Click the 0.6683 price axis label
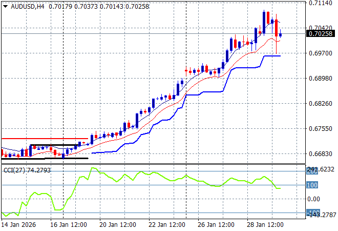Viewport: 338px width, 231px height. coord(320,154)
